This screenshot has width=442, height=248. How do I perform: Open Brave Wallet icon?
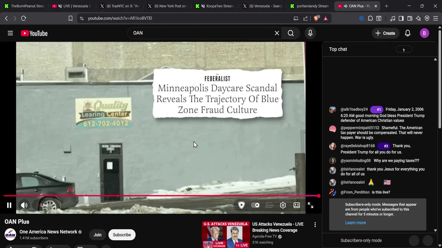click(x=410, y=18)
